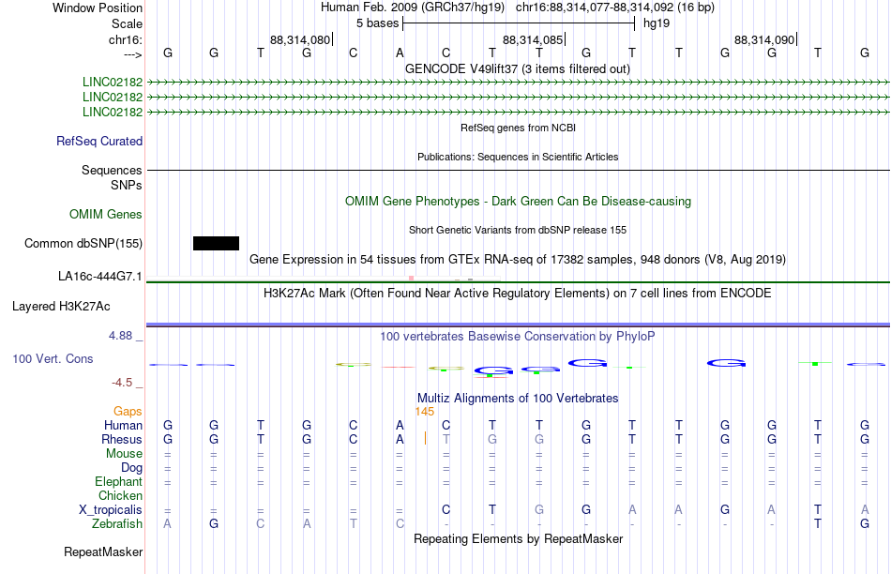Click the H3K27Ac Mark track title

click(518, 294)
